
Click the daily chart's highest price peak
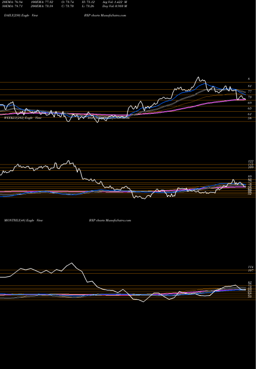click(198, 77)
